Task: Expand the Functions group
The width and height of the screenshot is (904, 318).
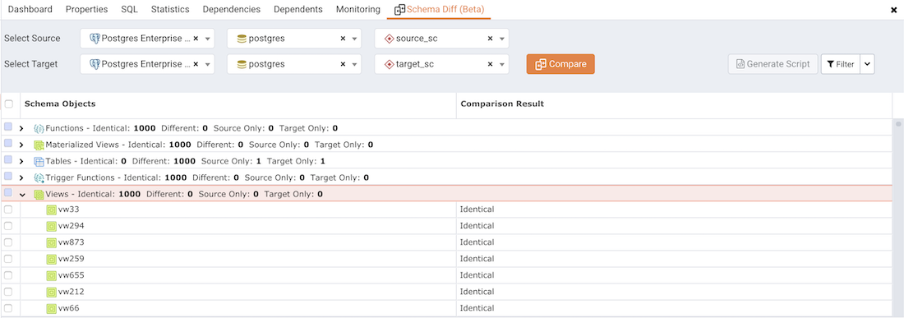Action: click(22, 128)
